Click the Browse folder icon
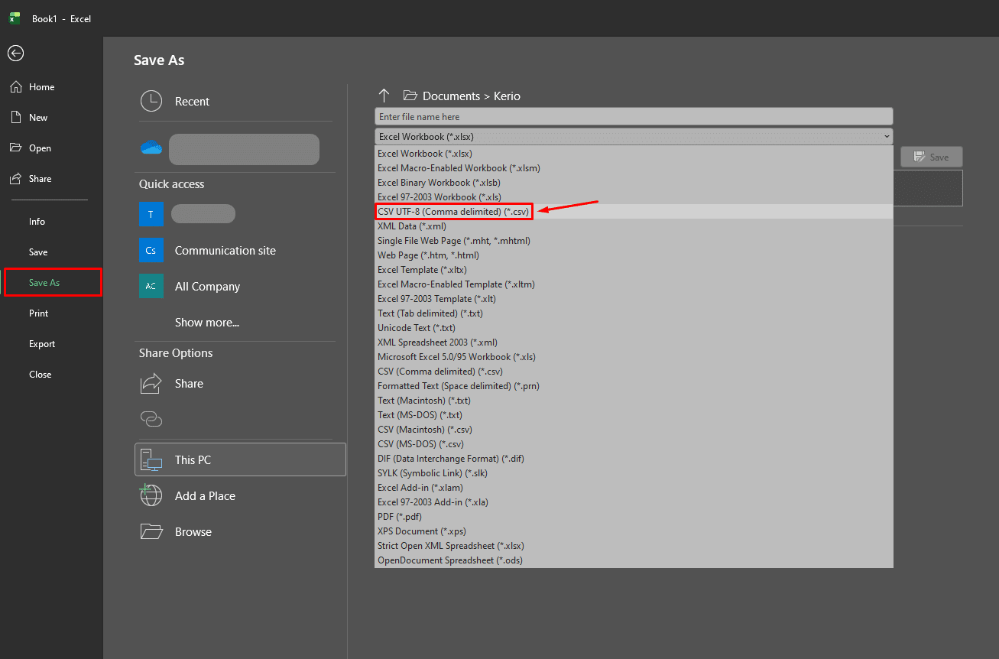999x659 pixels. tap(151, 531)
